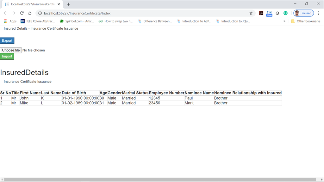
Task: Navigate back using the back arrow
Action: (x=6, y=14)
